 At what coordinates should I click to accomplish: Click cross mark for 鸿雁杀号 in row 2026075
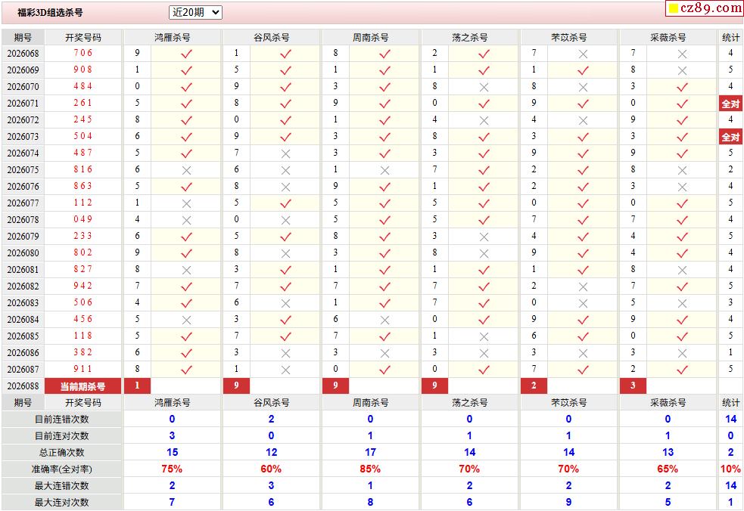click(x=186, y=170)
